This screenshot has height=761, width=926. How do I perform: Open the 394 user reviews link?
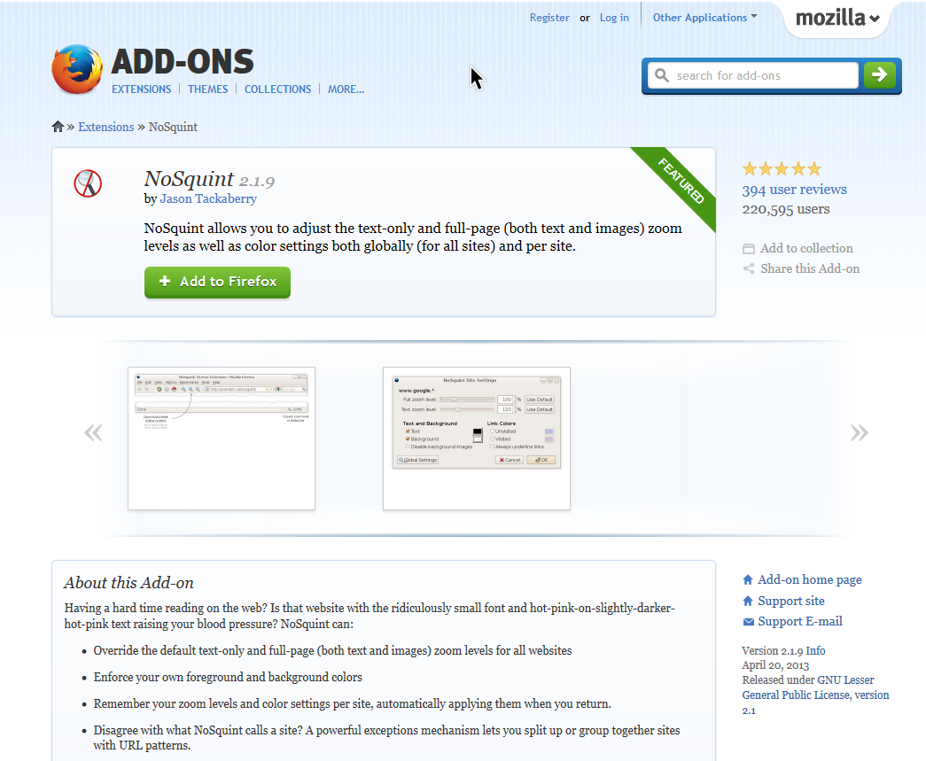click(x=794, y=190)
